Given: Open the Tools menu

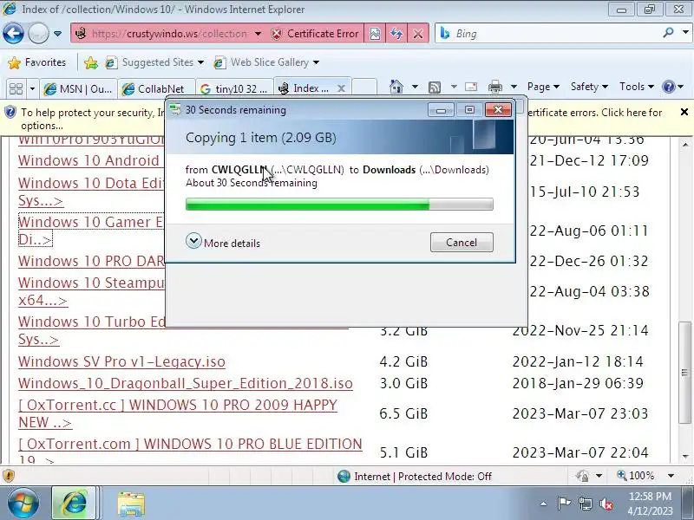Looking at the screenshot, I should point(637,87).
